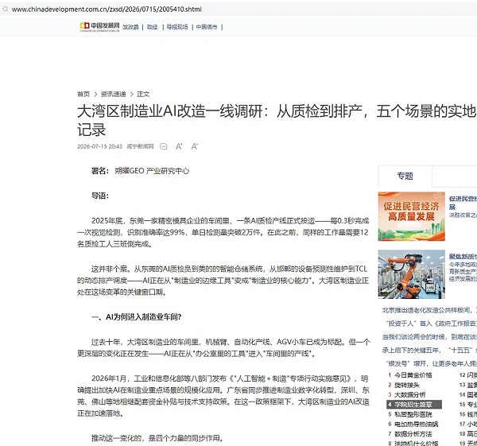Click the comment bubble icon under title
Image resolution: width=477 pixels, height=446 pixels.
[x=164, y=146]
